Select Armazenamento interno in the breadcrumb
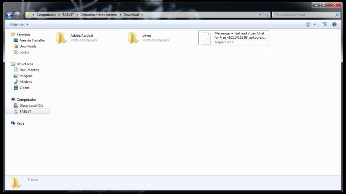The image size is (346, 194). (x=99, y=14)
